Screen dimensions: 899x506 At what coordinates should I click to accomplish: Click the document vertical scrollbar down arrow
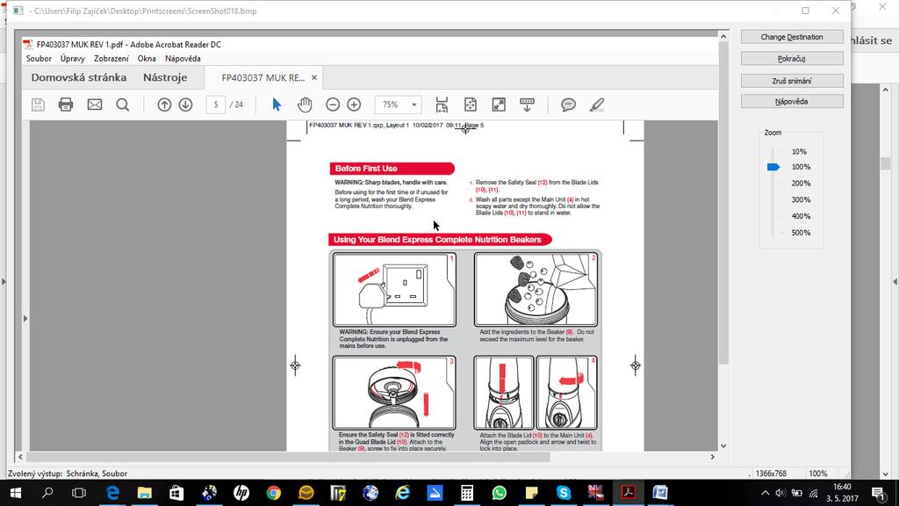point(723,445)
